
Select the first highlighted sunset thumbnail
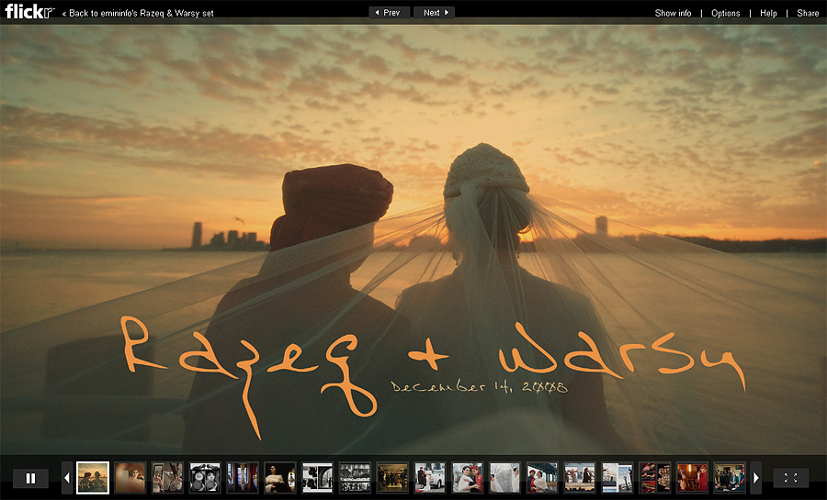[x=93, y=478]
